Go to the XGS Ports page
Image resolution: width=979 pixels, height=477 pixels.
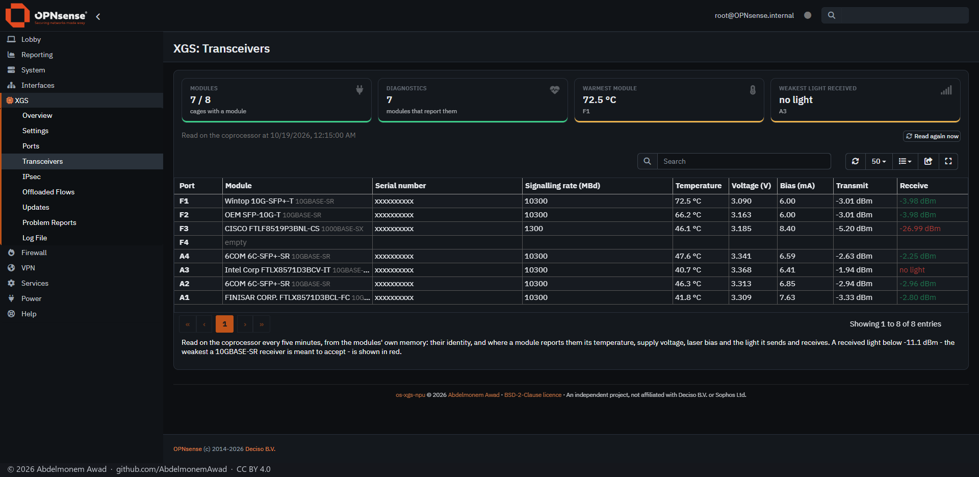83,146
